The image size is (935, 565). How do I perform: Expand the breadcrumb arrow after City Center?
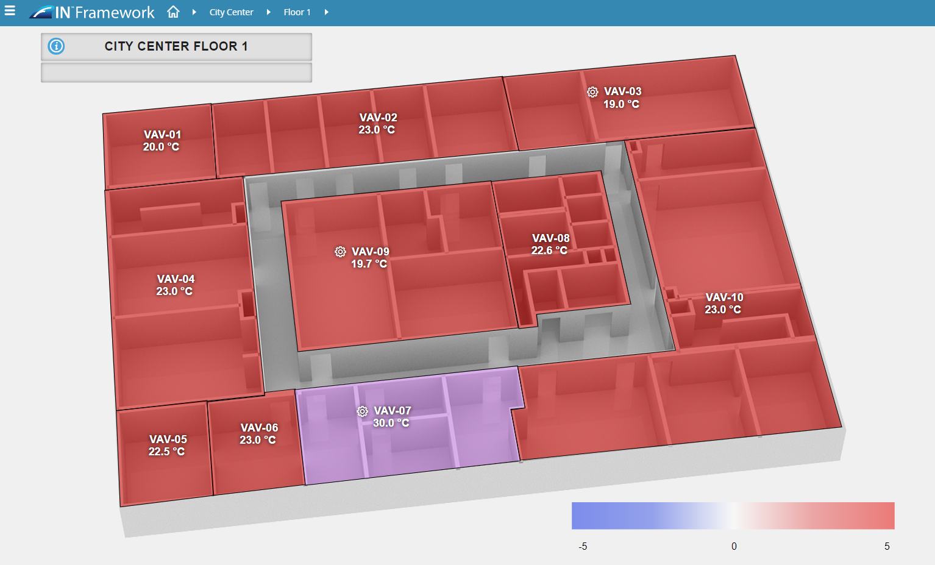click(268, 12)
